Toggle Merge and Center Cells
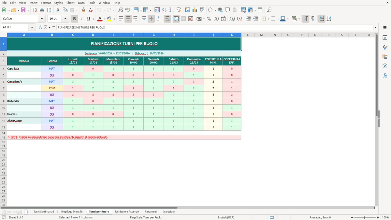Image resolution: width=391 pixels, height=220 pixels. click(x=176, y=19)
